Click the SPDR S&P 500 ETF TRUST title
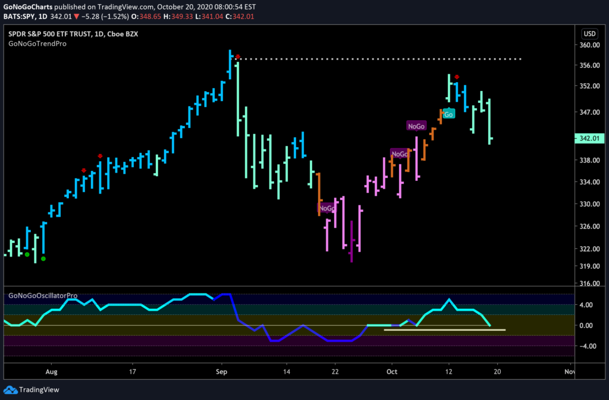The height and width of the screenshot is (400, 609). point(50,34)
